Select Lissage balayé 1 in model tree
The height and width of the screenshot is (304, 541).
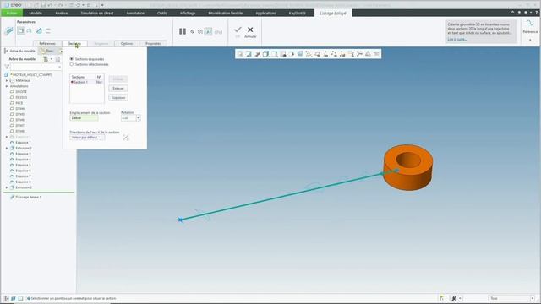[28, 197]
